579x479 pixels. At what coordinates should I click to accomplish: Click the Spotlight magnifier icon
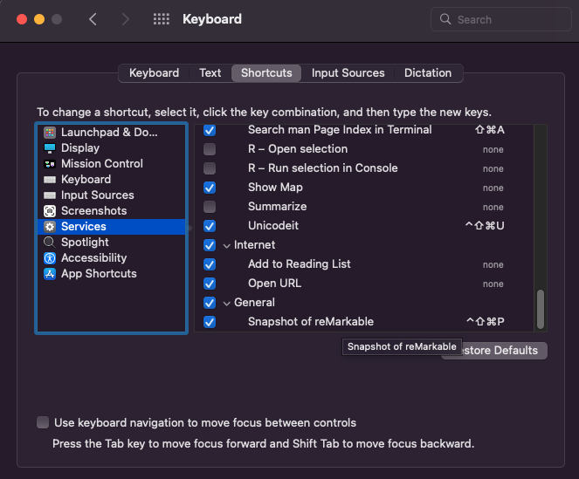click(x=50, y=243)
